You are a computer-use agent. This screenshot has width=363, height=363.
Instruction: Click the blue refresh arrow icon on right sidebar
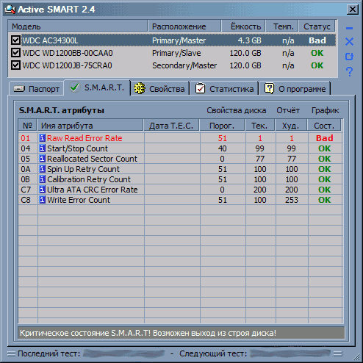click(349, 57)
